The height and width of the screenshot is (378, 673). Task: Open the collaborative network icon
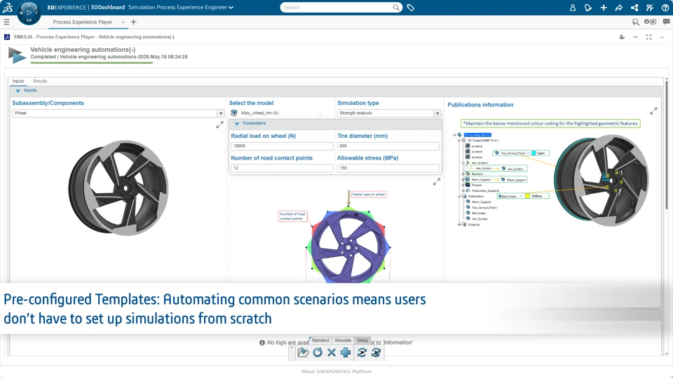click(634, 7)
